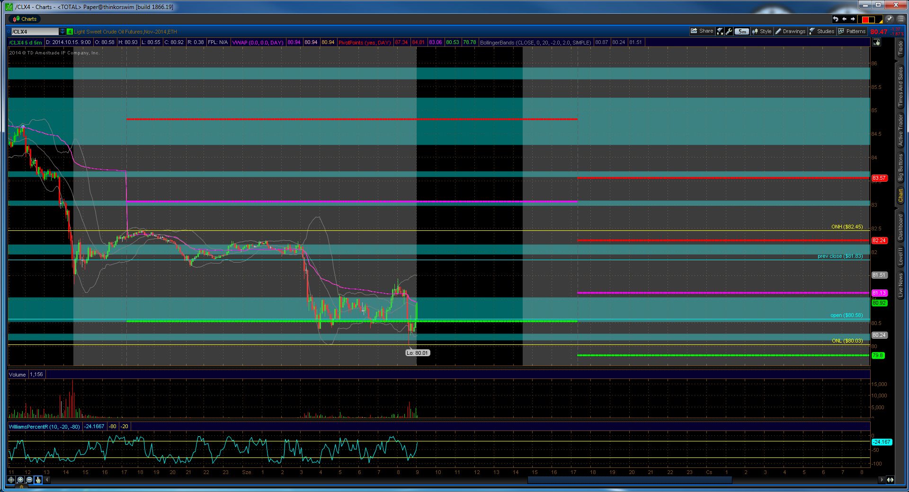Click the thinkorswim app icon in title bar

click(x=9, y=7)
